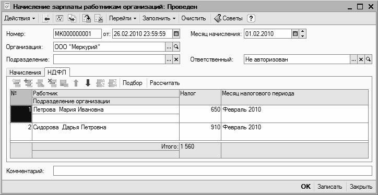This screenshot has height=195, width=378.
Task: Click the edit row icon in table toolbar
Action: point(40,83)
